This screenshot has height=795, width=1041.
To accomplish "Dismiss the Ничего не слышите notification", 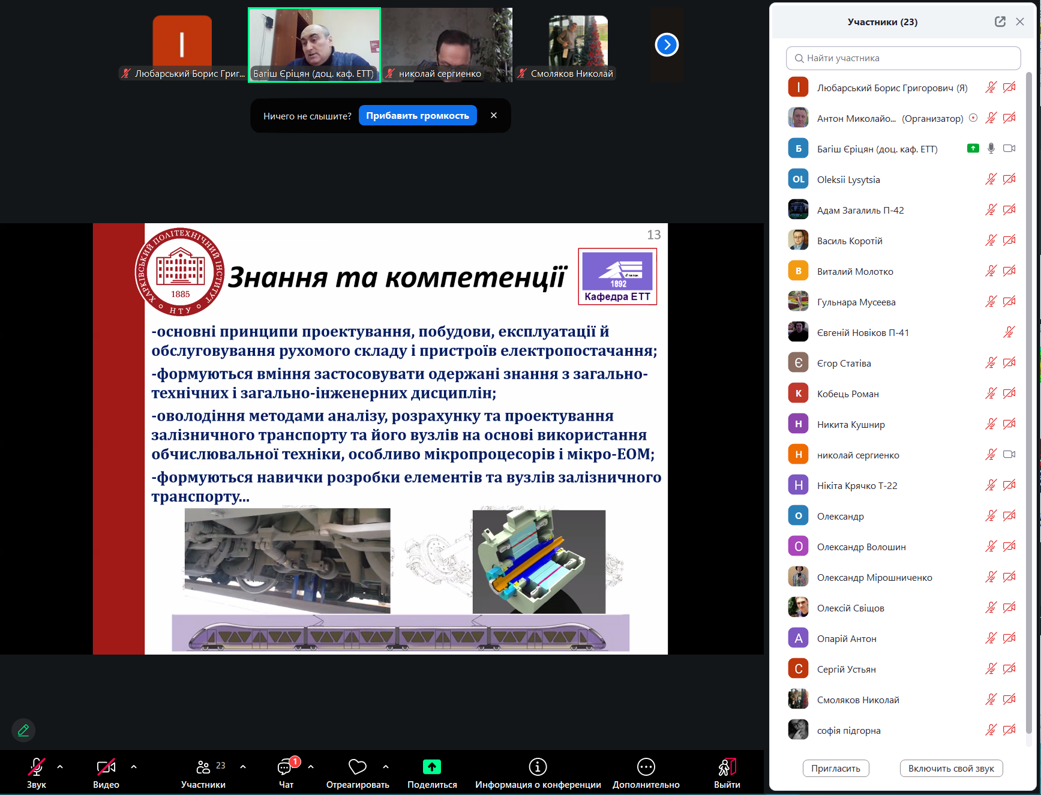I will tap(494, 115).
